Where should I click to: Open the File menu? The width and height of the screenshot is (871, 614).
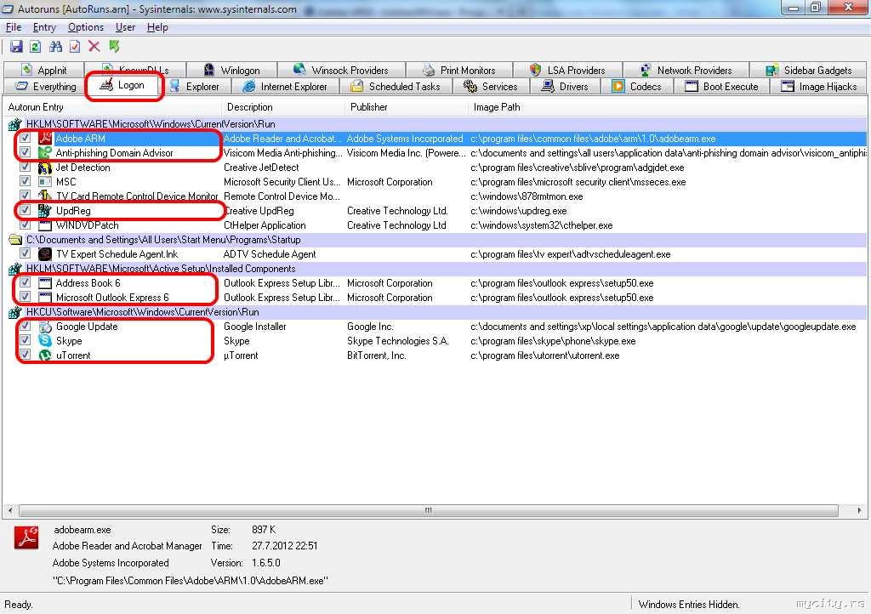[14, 27]
